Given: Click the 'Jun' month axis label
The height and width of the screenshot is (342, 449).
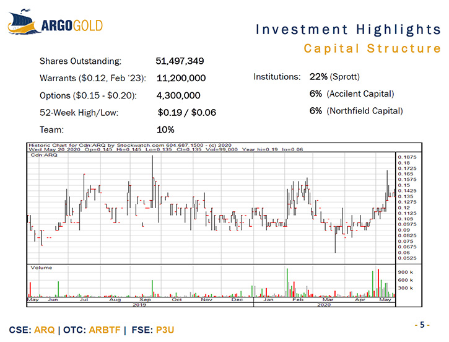Looking at the screenshot, I should tap(53, 300).
